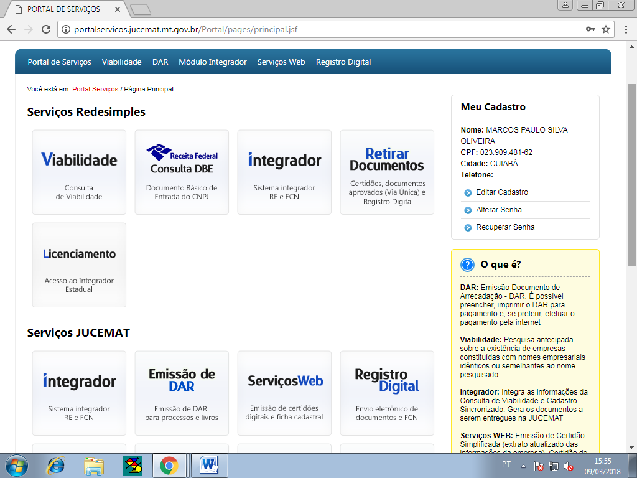The image size is (637, 478).
Task: Click the colorful app icon in taskbar
Action: 133,466
